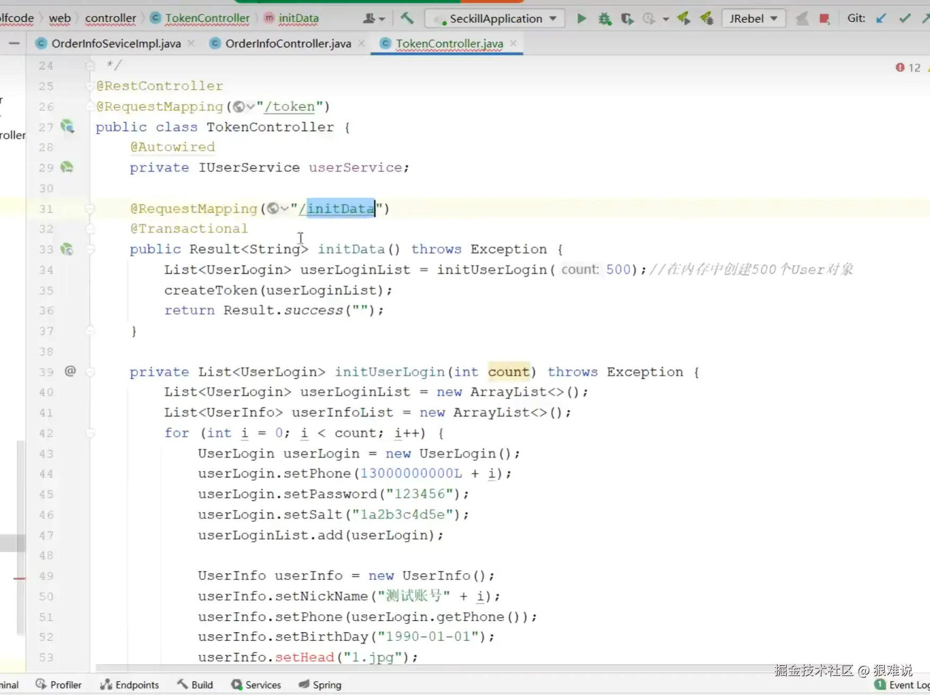Click the @ gutter marker on line 39
Viewport: 930px width, 695px height.
point(70,371)
